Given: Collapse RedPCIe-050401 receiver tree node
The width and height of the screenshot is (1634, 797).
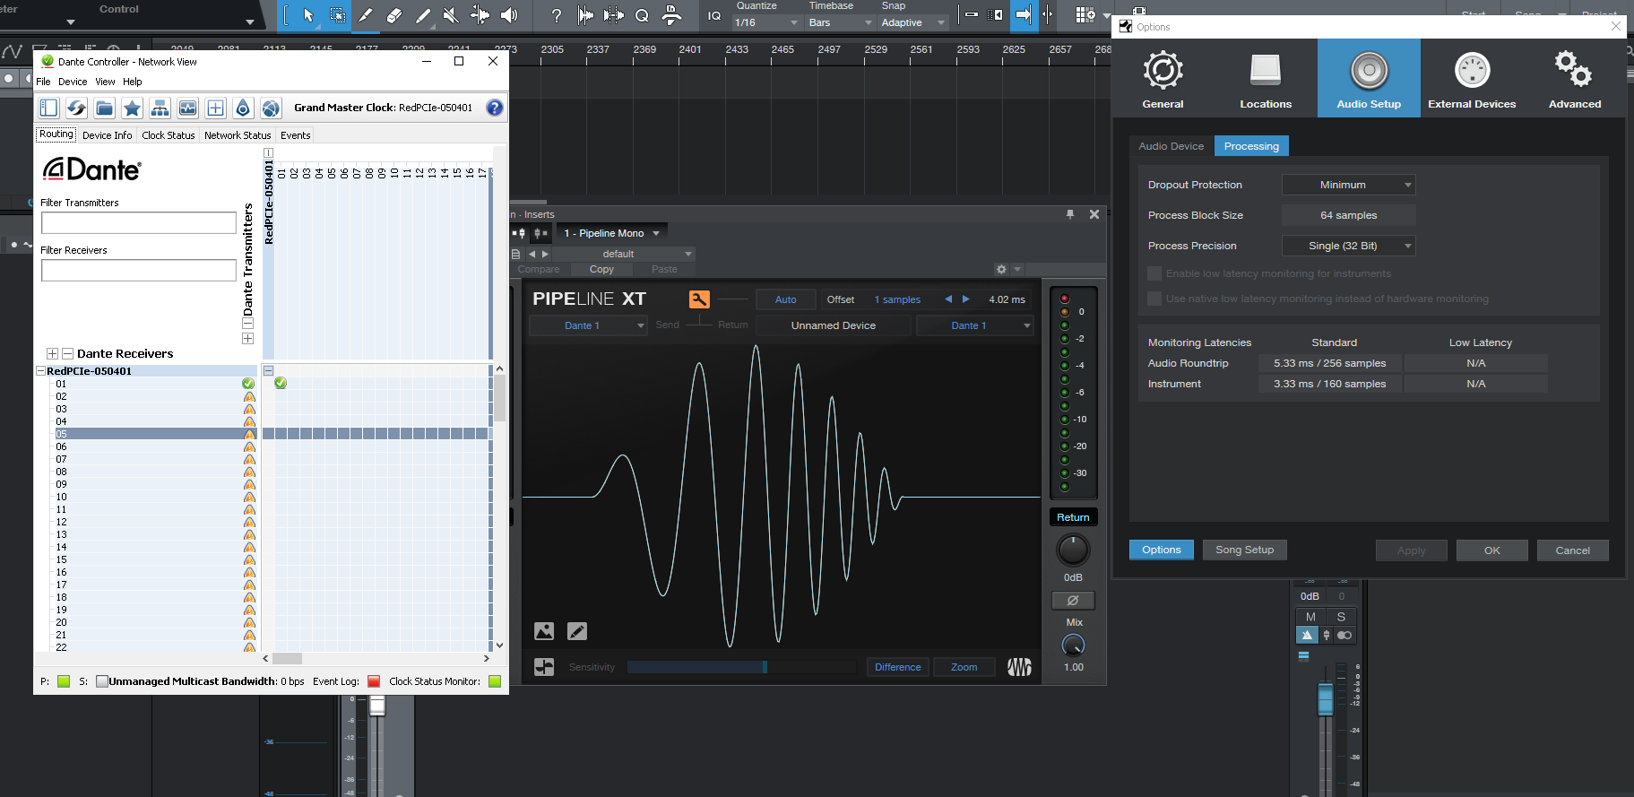Looking at the screenshot, I should tap(40, 371).
